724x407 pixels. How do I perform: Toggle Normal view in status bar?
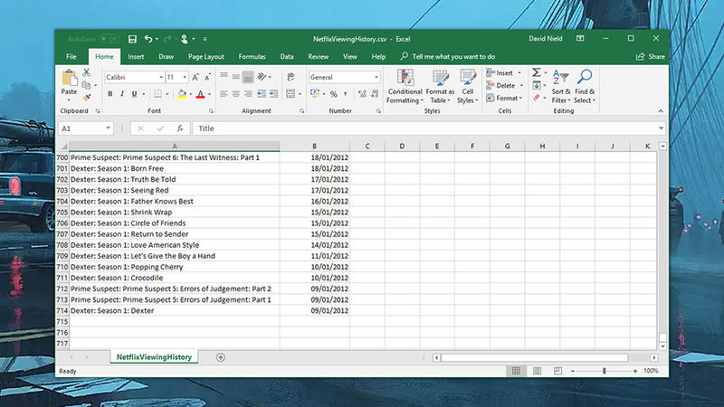tap(516, 371)
